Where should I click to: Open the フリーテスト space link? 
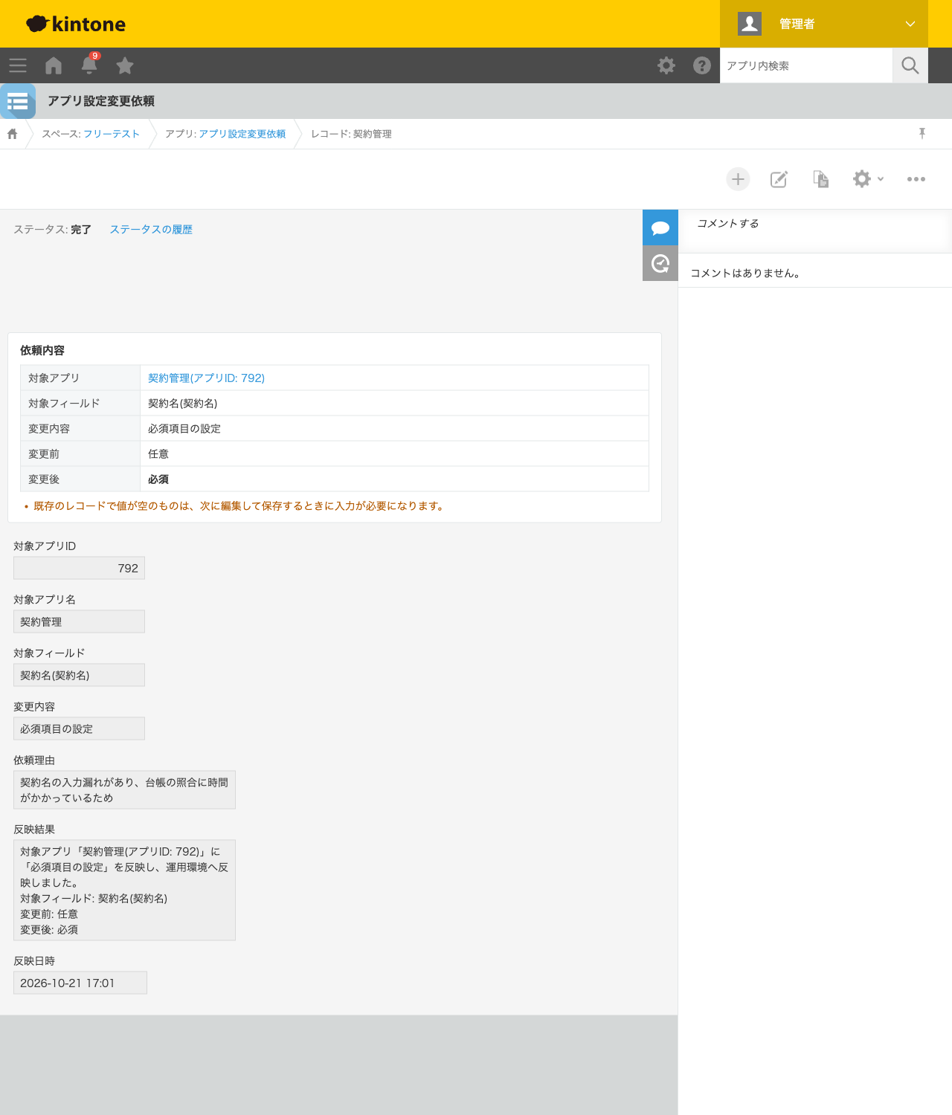[112, 134]
